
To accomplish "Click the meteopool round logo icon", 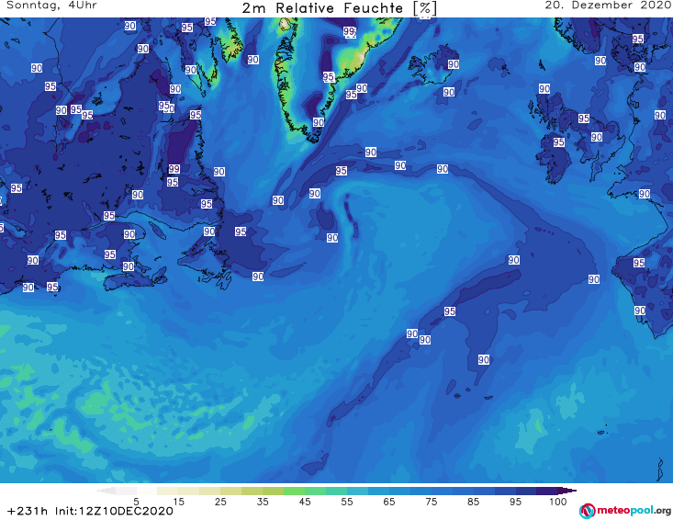I will [587, 511].
